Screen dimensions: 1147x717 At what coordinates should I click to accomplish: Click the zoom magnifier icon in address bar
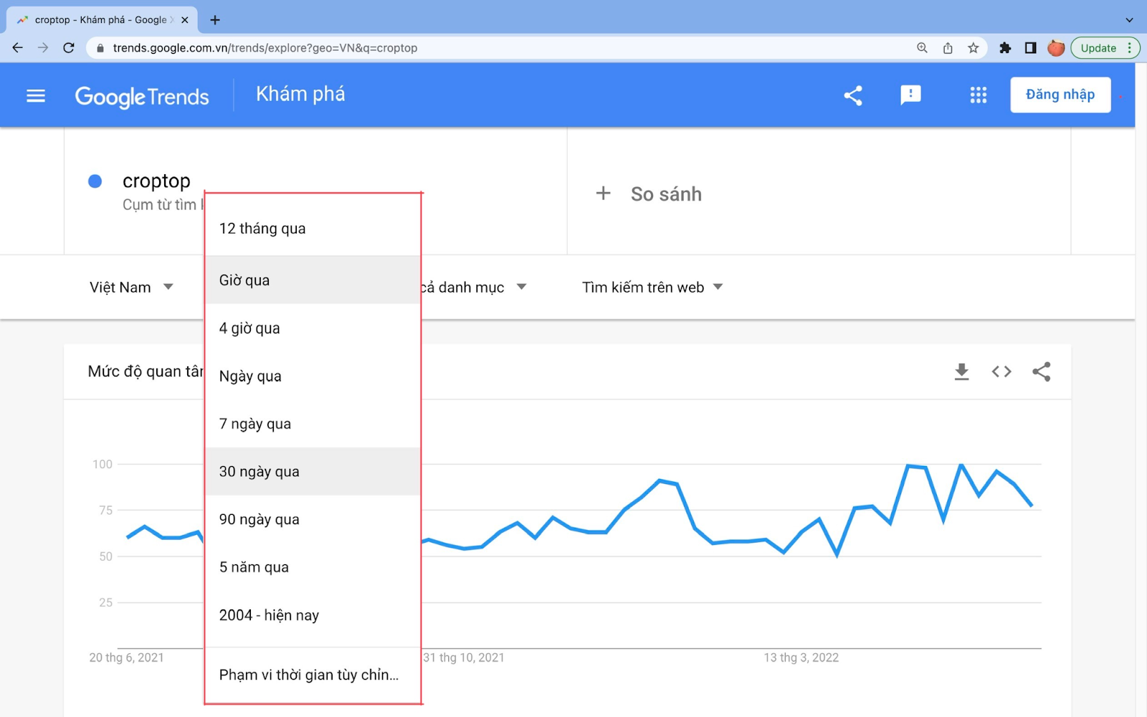922,48
